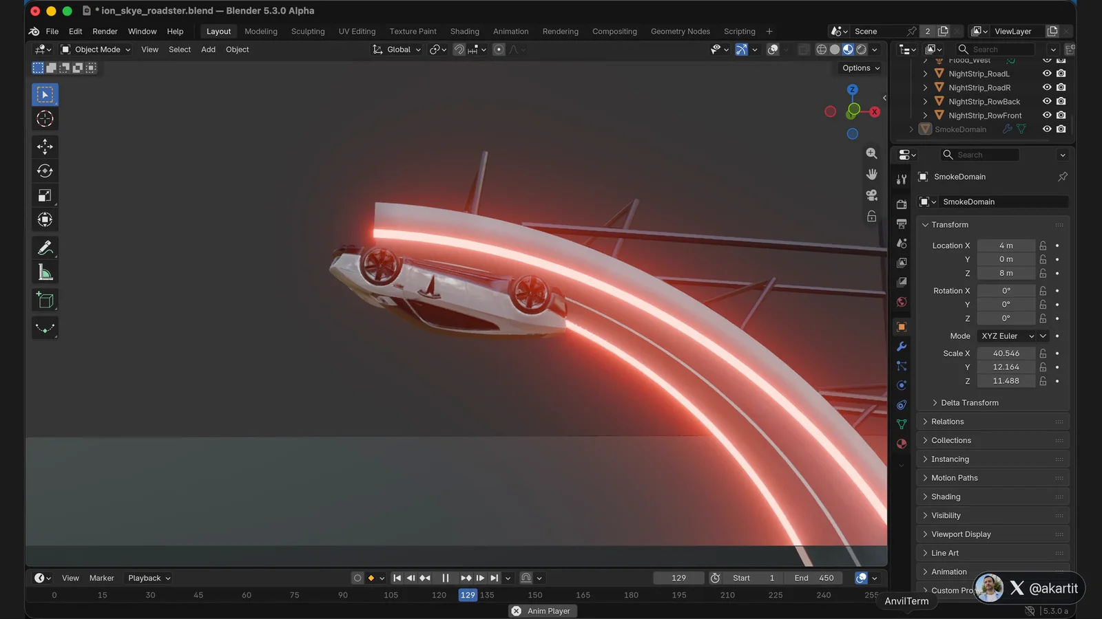The height and width of the screenshot is (619, 1102).
Task: Select the Measure tool
Action: coord(45,272)
